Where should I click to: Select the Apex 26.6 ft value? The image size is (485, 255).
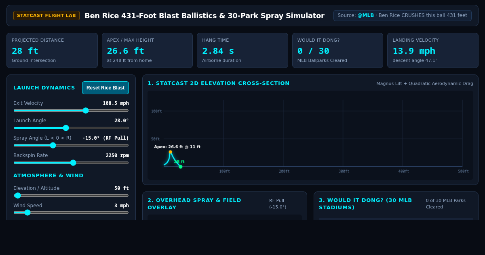tap(126, 51)
